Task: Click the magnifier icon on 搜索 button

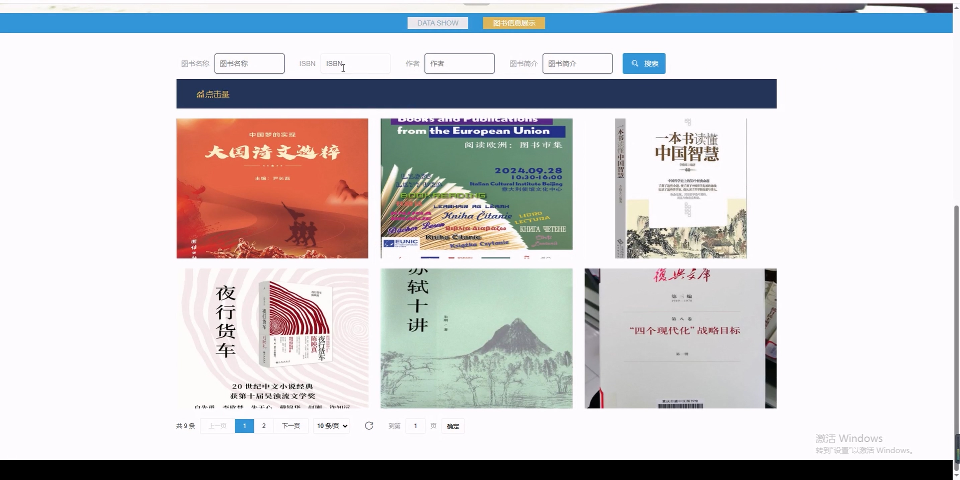Action: pos(635,63)
